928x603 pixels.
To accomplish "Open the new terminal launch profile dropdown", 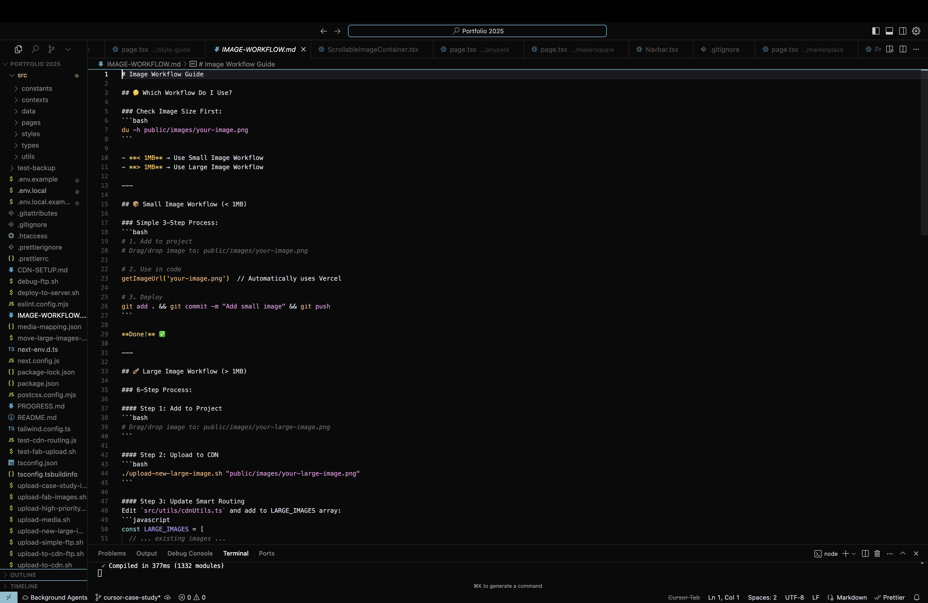I will (854, 554).
